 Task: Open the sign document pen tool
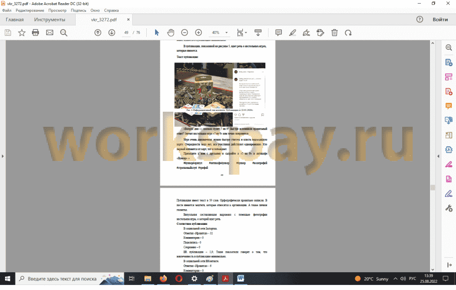(x=306, y=32)
